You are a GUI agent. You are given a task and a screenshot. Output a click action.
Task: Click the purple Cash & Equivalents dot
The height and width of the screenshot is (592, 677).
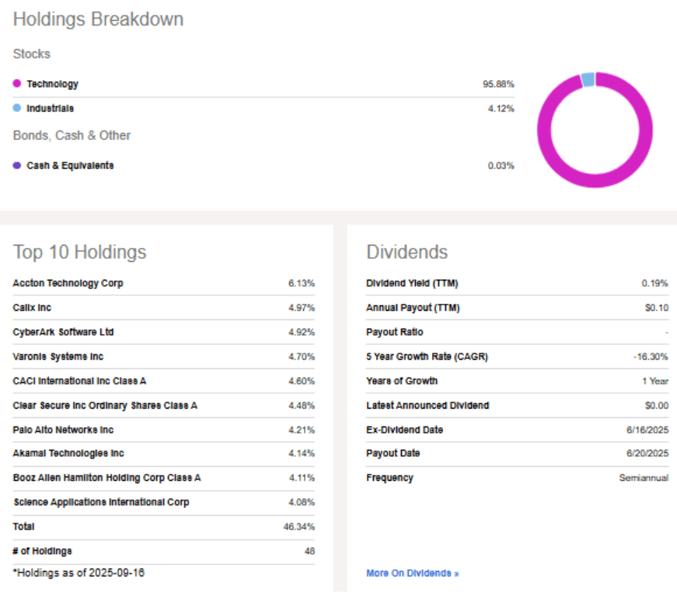point(17,165)
